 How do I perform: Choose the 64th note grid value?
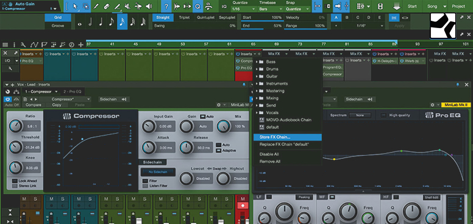click(x=143, y=22)
